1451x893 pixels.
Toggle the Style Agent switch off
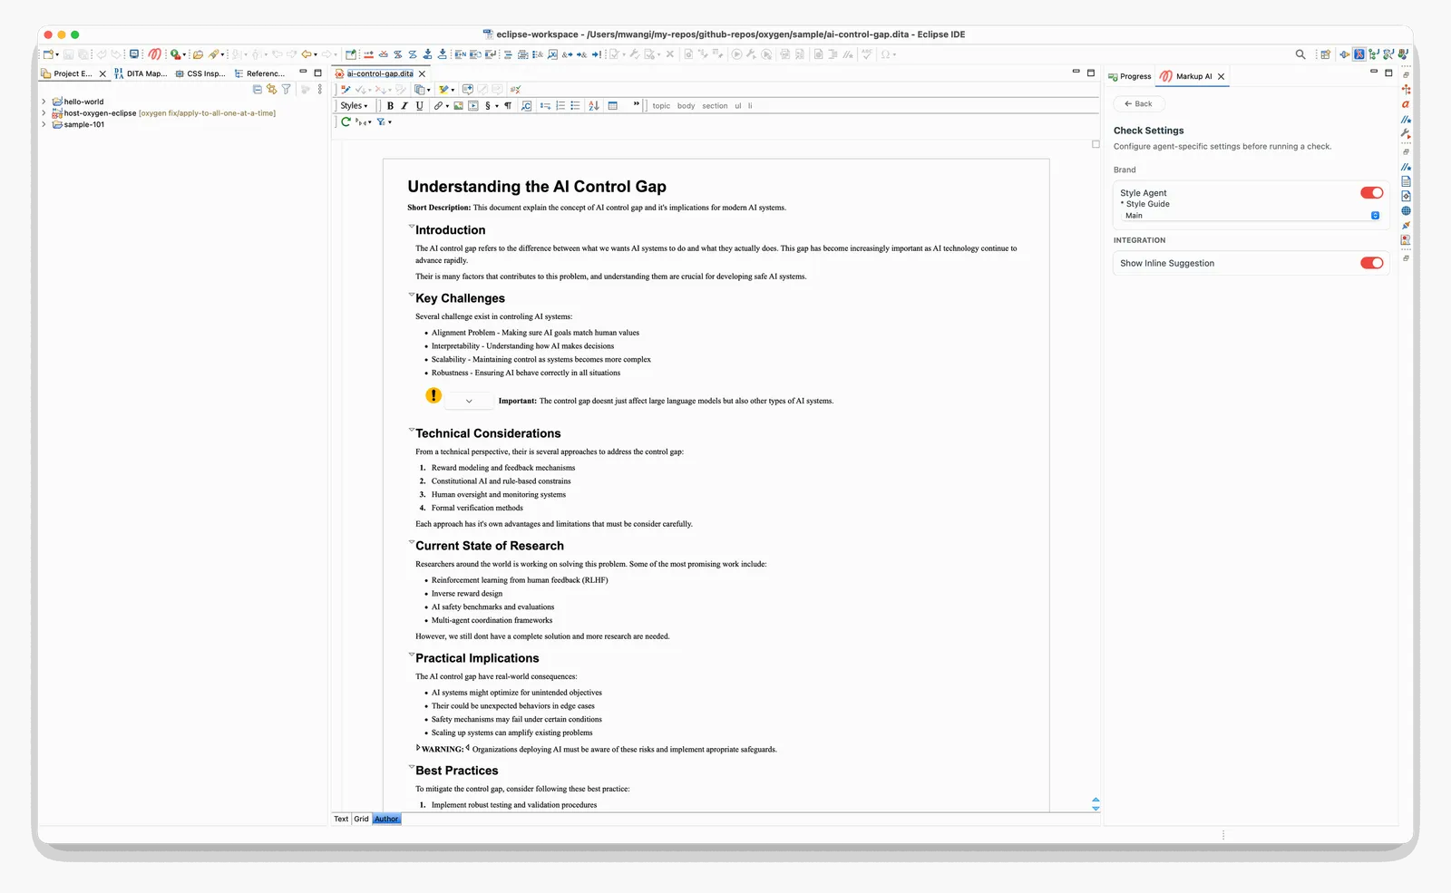[1371, 193]
